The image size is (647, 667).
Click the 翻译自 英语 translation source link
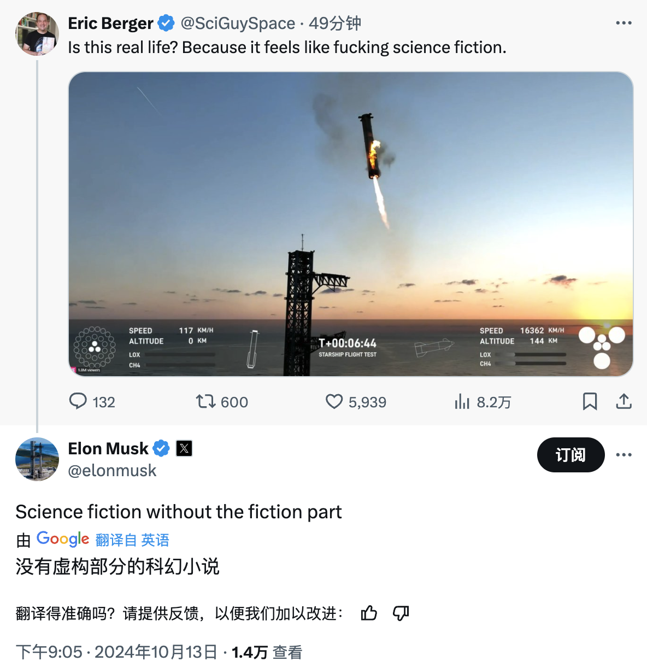point(132,540)
